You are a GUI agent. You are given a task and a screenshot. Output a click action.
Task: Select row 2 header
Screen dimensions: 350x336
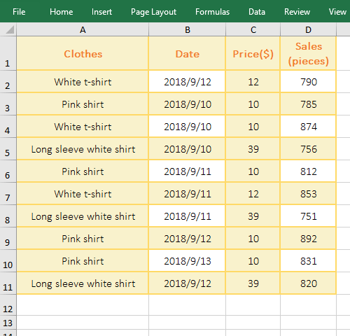pyautogui.click(x=8, y=82)
